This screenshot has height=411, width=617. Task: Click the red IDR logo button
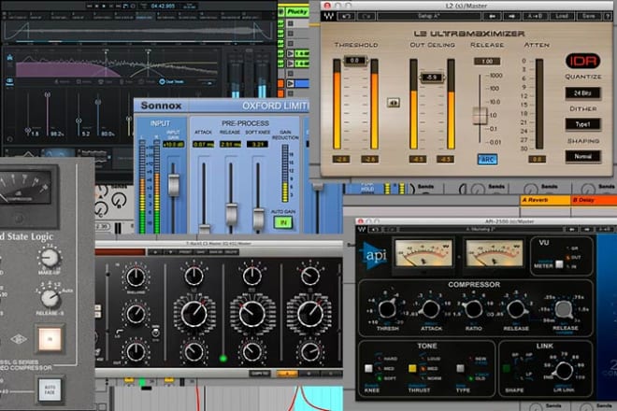[582, 61]
